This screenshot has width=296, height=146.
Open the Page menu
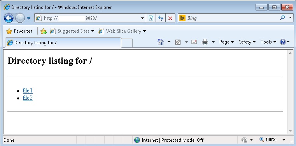[226, 42]
